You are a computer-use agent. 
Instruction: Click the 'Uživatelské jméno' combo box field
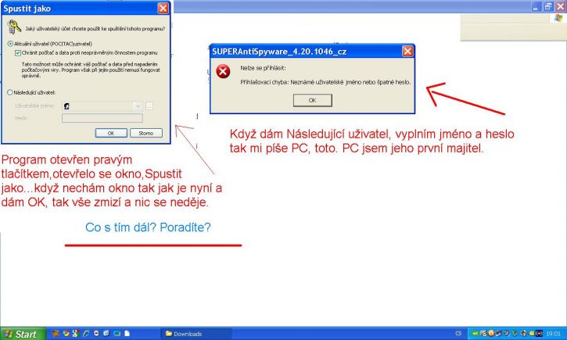pyautogui.click(x=102, y=106)
